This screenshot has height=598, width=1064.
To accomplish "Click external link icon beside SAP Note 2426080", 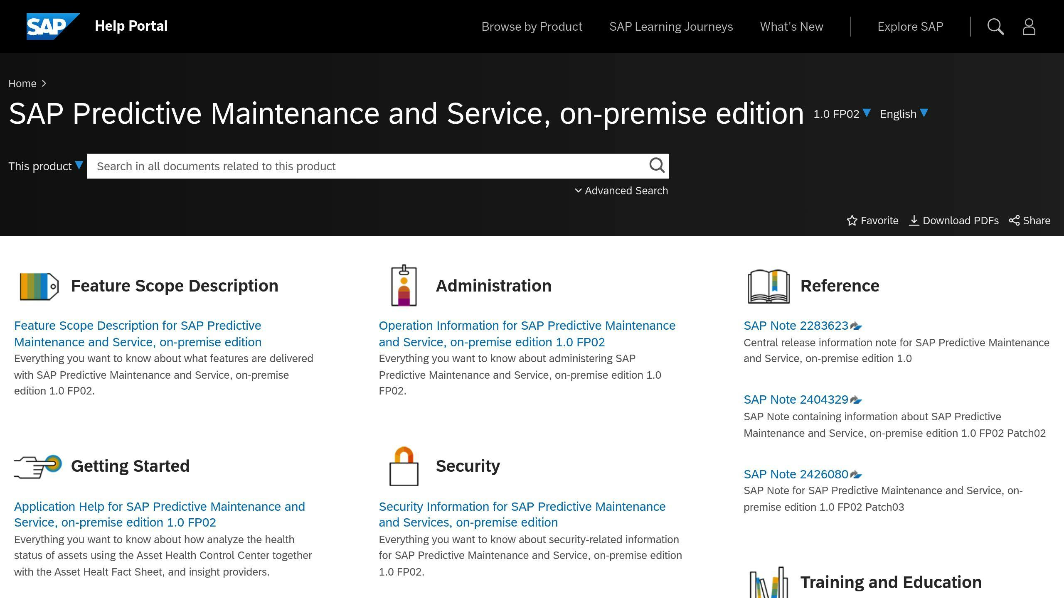I will click(x=856, y=474).
